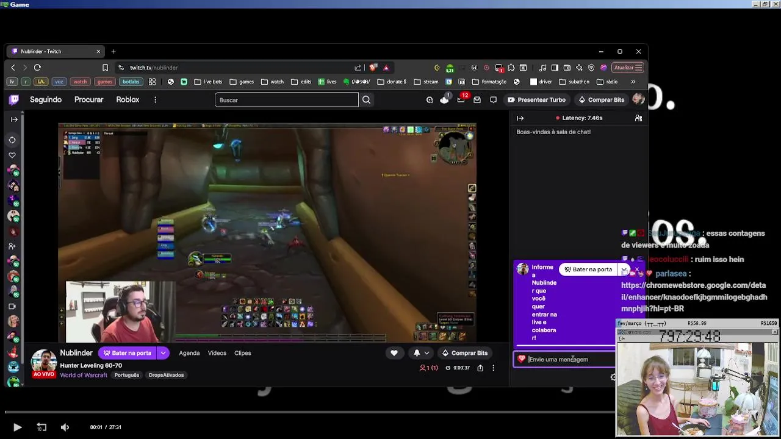This screenshot has width=781, height=439.
Task: Close the purple chat popup
Action: tap(637, 269)
